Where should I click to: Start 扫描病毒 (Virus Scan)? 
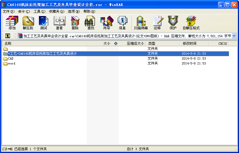point(141,23)
